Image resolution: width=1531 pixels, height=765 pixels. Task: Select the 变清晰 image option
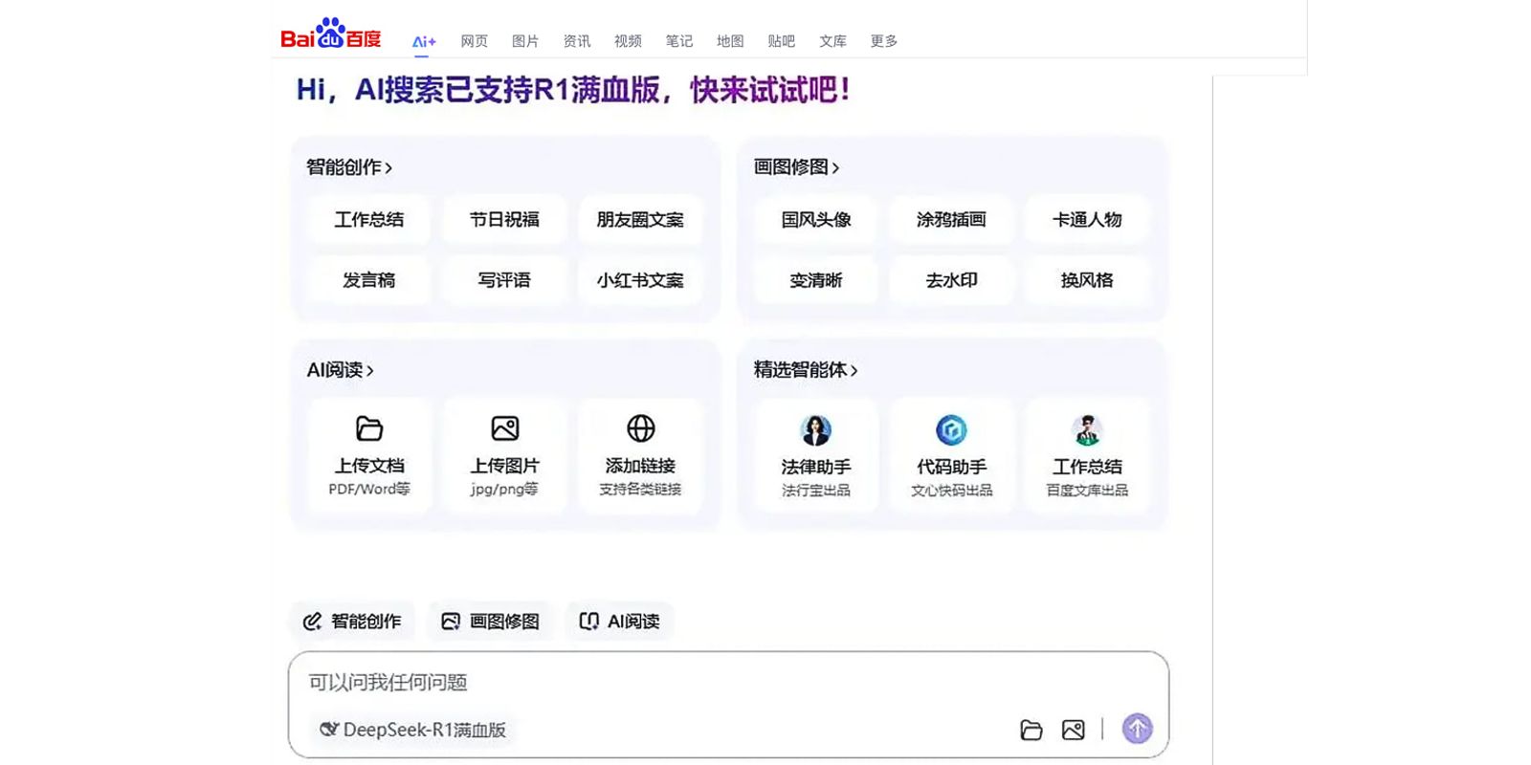pyautogui.click(x=816, y=280)
